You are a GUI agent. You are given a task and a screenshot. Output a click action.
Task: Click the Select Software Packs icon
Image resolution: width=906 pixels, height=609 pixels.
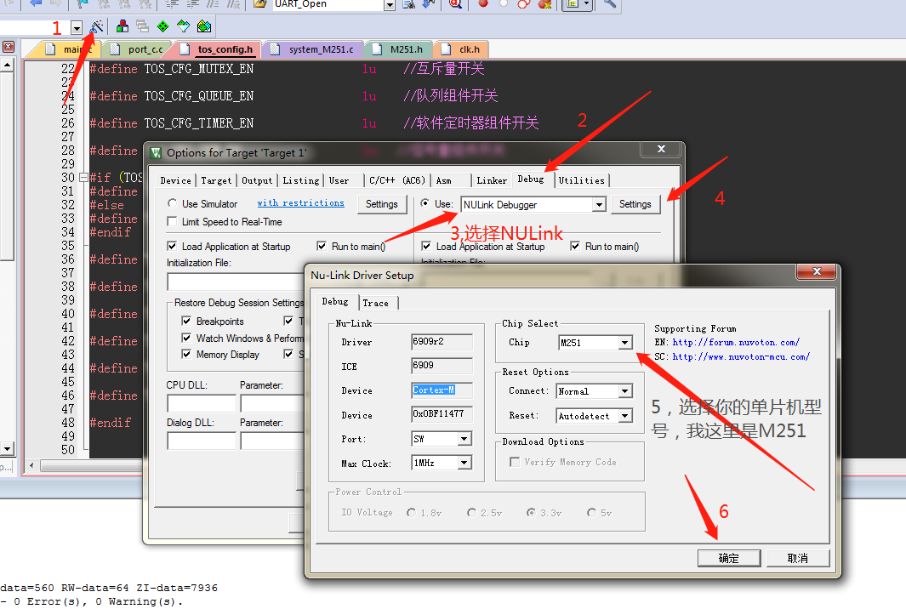click(183, 26)
